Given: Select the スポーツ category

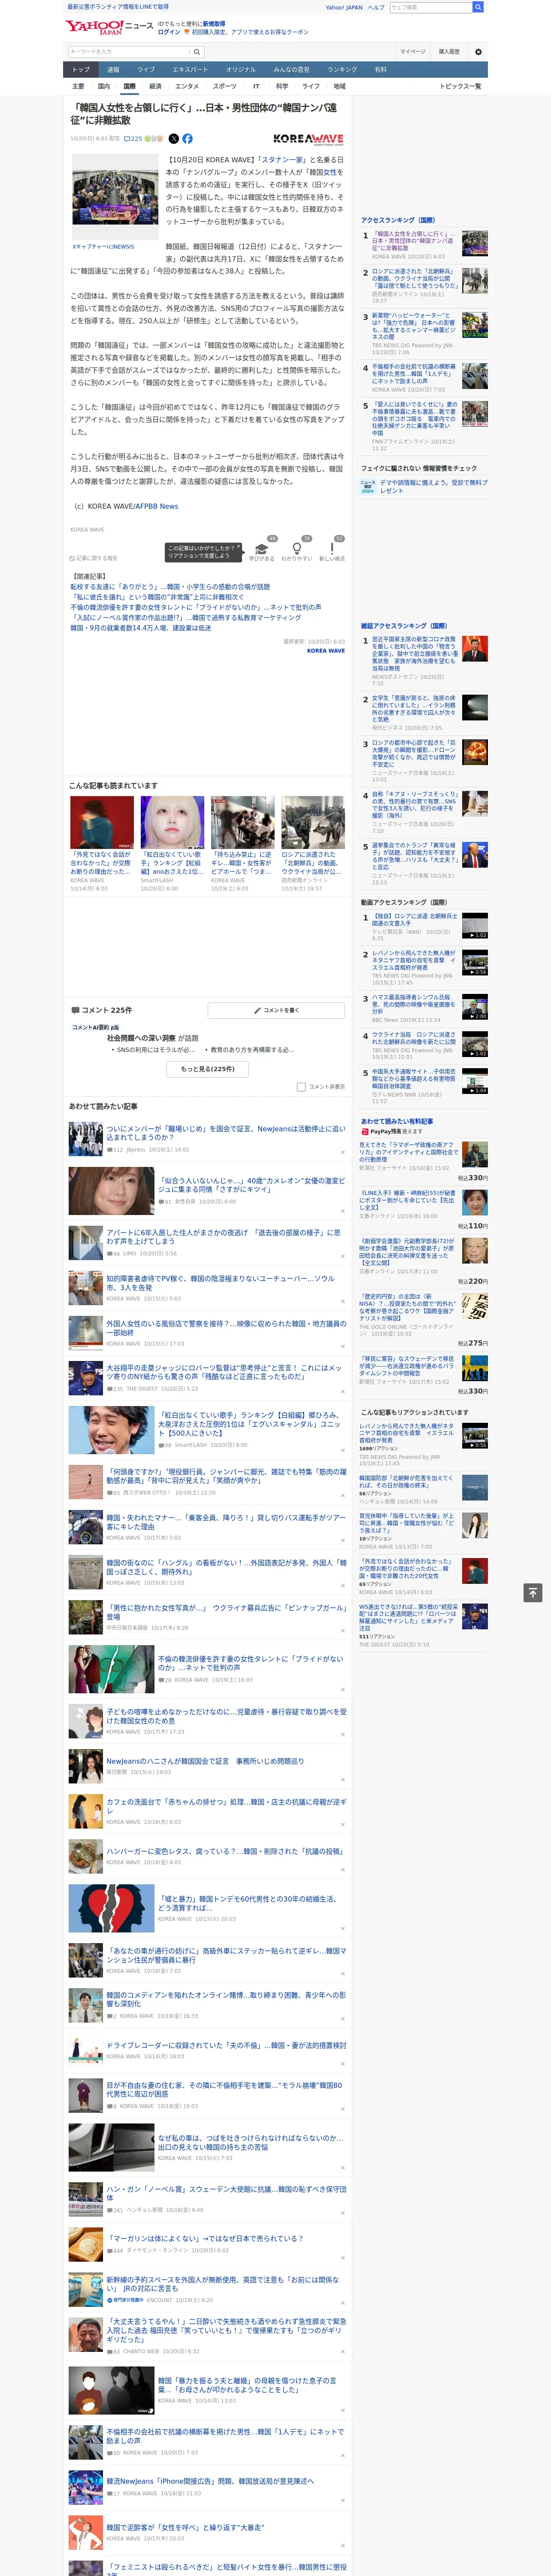Looking at the screenshot, I should coord(225,86).
